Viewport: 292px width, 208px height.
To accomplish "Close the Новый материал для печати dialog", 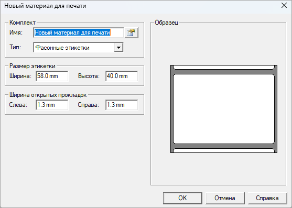I will coord(284,5).
